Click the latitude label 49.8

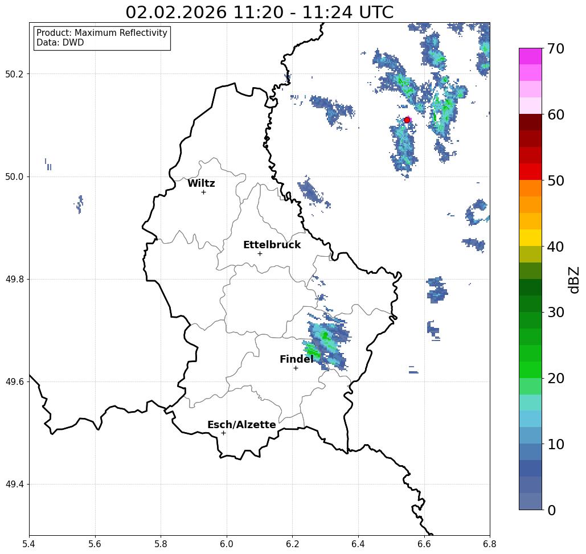tap(14, 280)
